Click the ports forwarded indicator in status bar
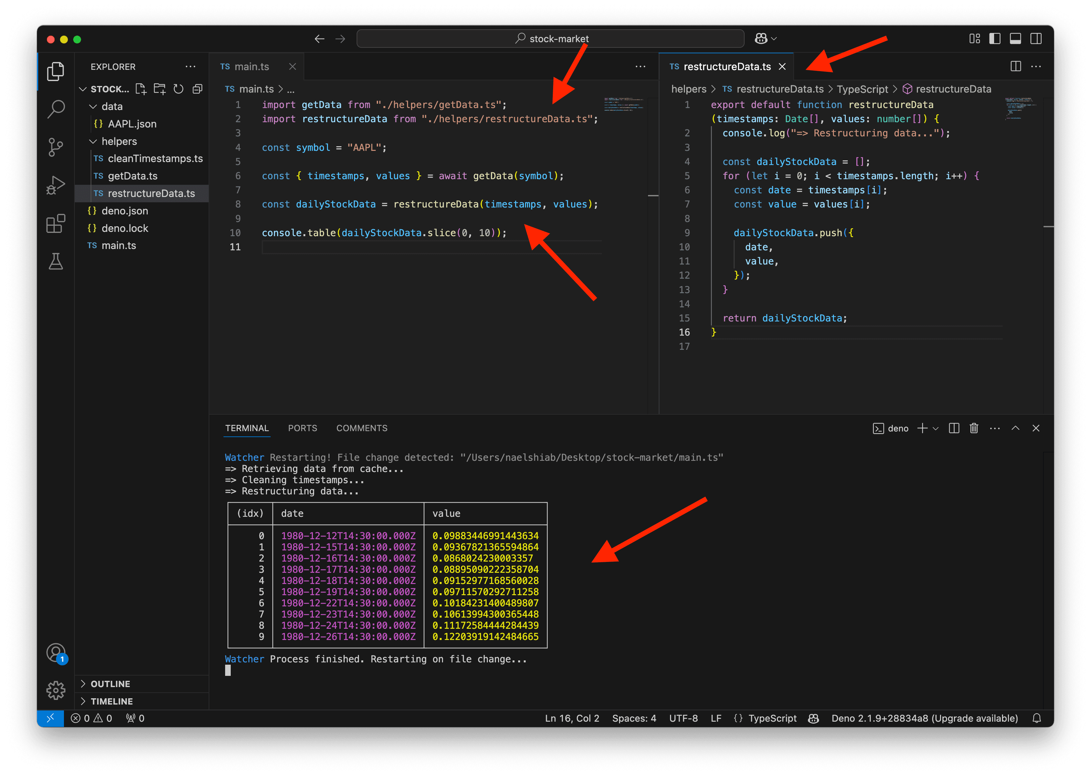 pos(135,719)
